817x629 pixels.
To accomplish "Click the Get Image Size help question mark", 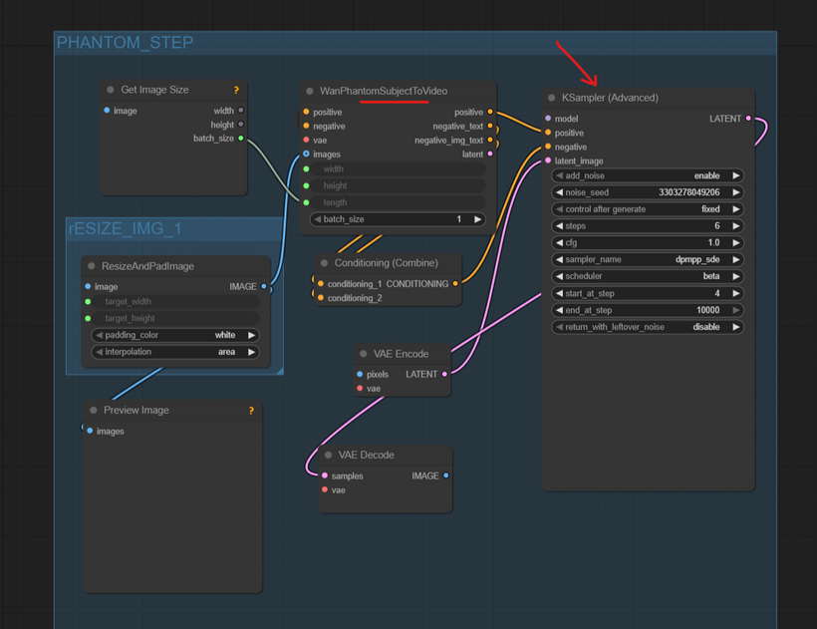I will tap(236, 90).
